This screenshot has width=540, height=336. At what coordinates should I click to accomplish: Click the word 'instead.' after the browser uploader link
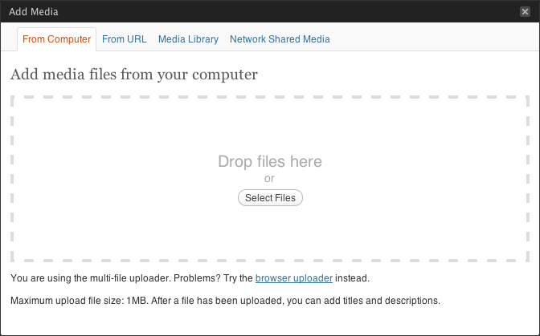352,278
